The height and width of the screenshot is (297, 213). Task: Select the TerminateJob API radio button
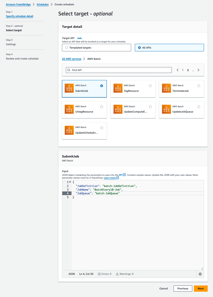pos(199,86)
